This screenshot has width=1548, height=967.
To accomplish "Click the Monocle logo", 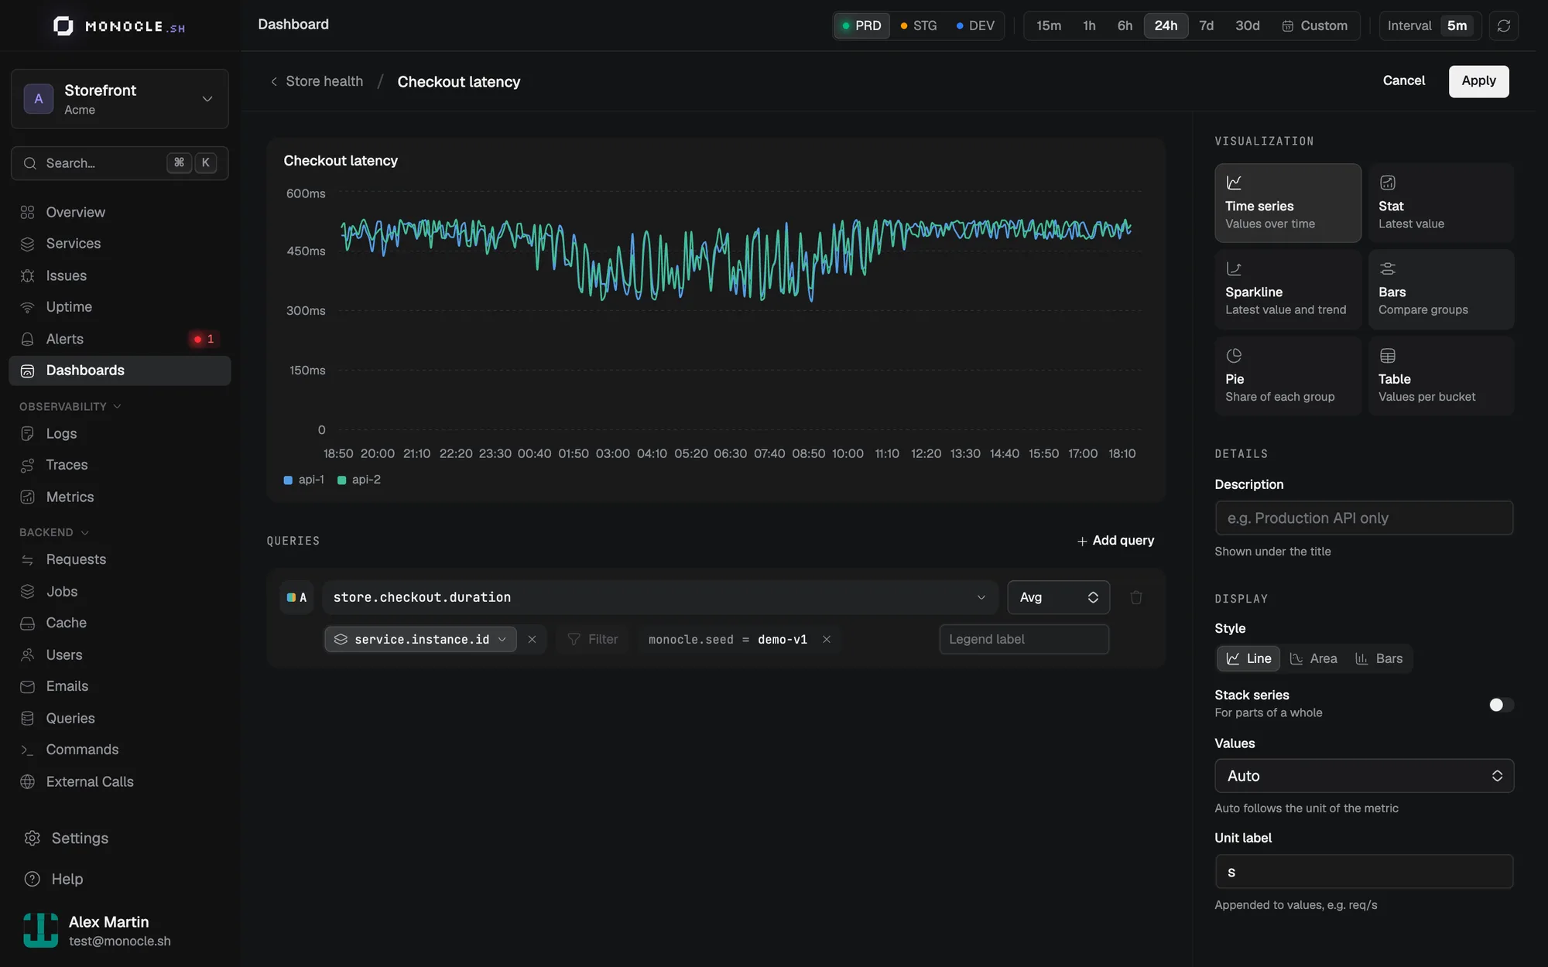I will pos(119,26).
